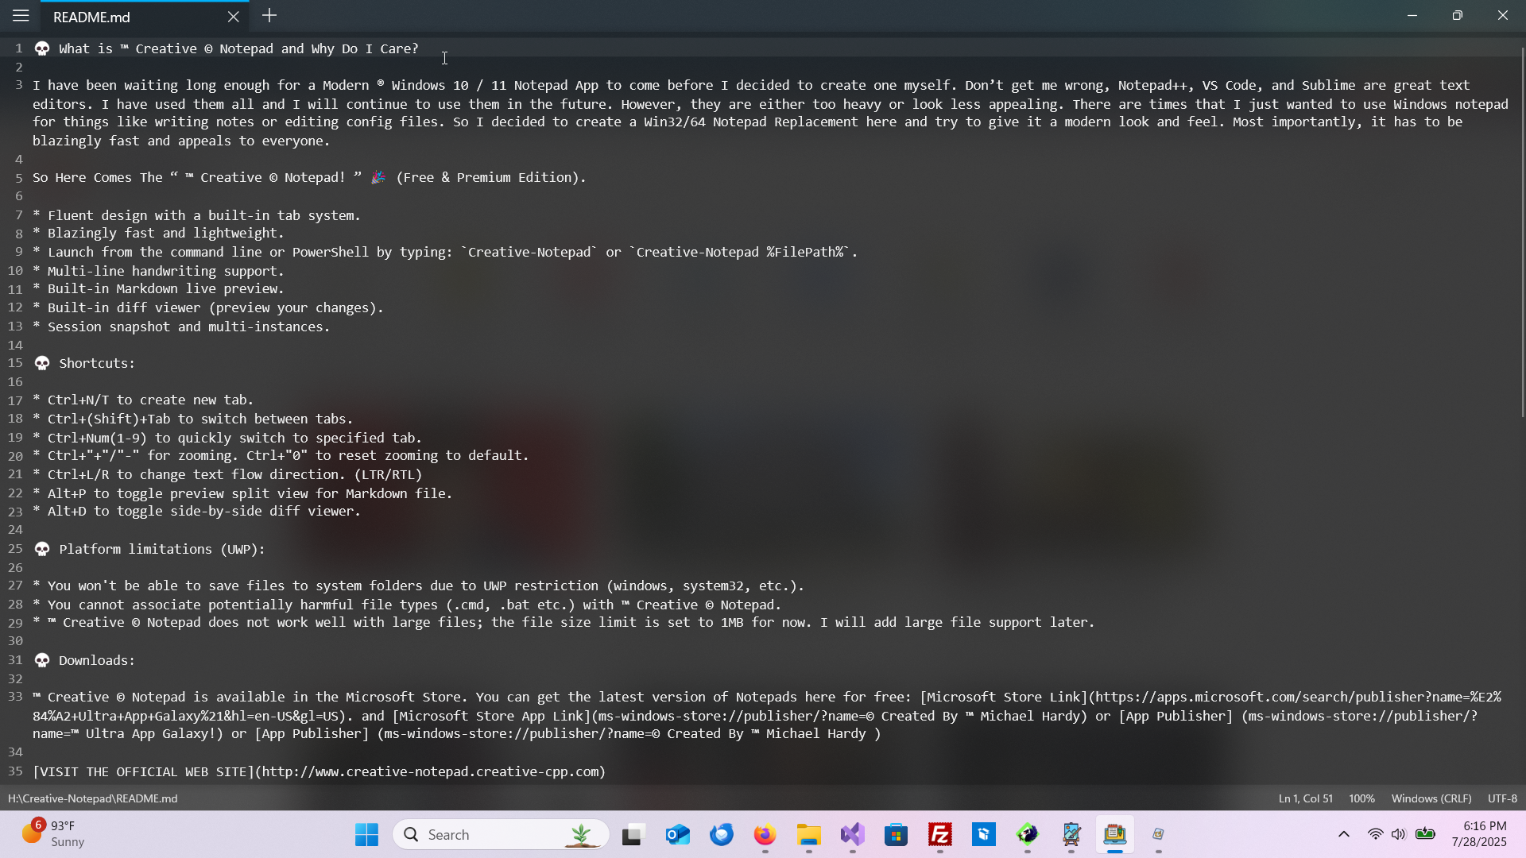Click the file path H:\Creative-Notepad\README.md

(93, 798)
